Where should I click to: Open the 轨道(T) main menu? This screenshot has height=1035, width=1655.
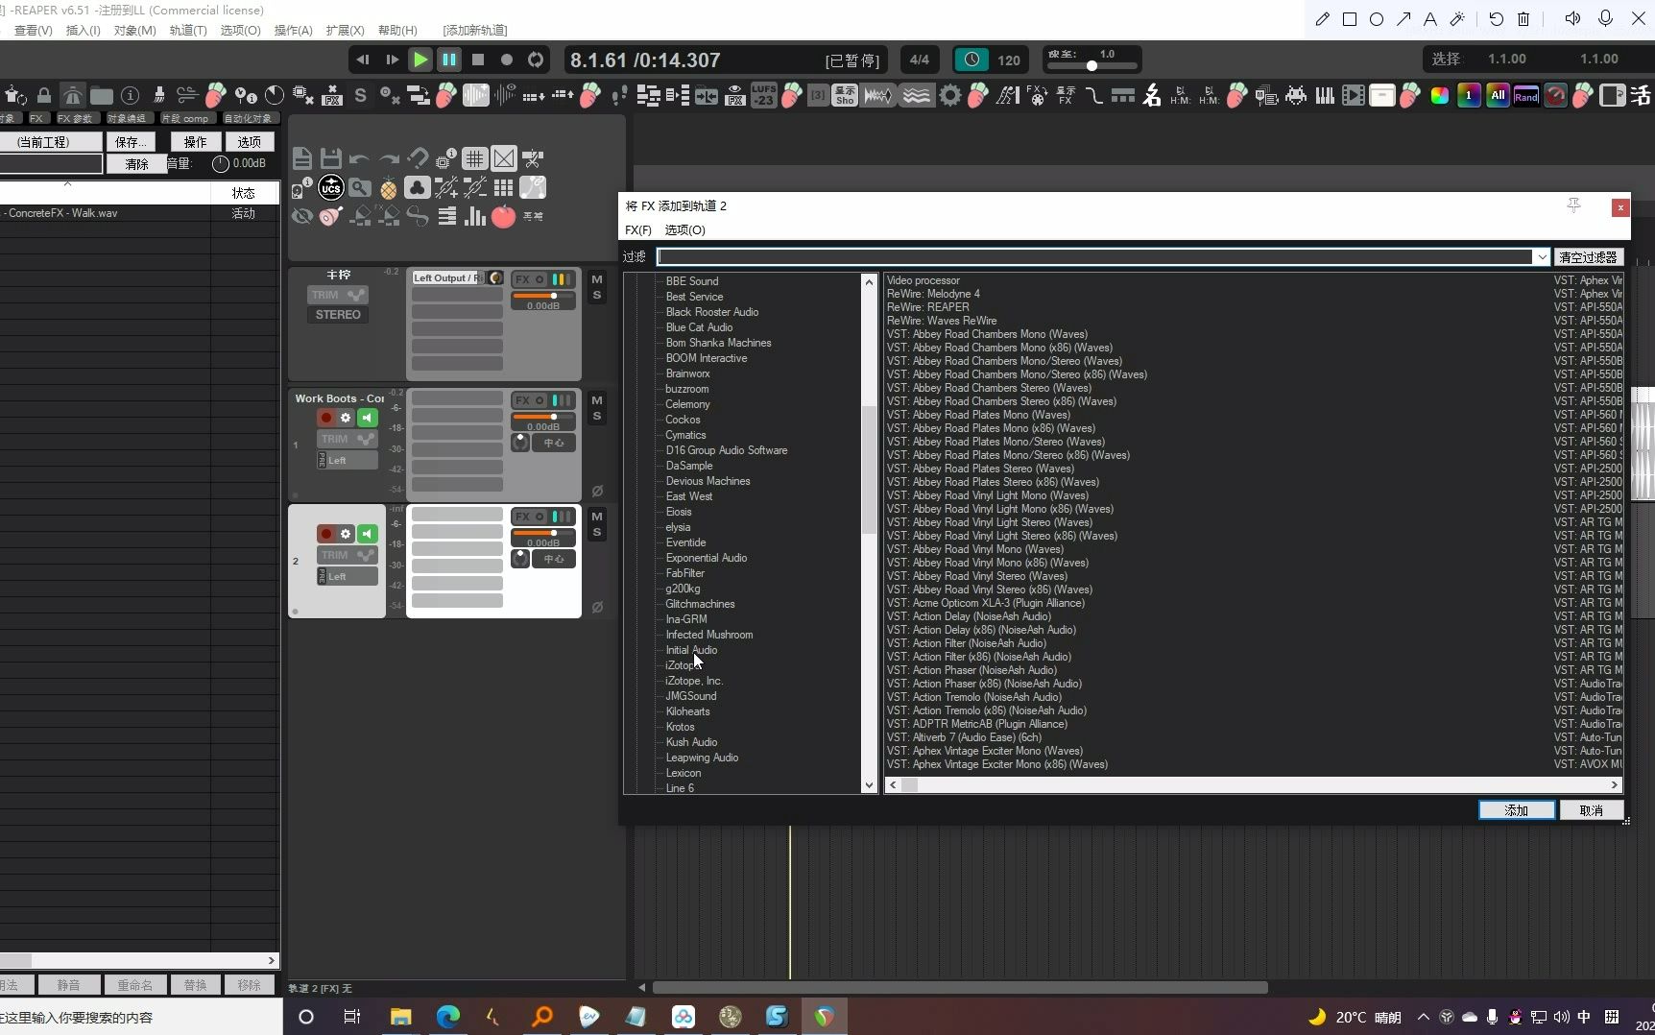[188, 31]
